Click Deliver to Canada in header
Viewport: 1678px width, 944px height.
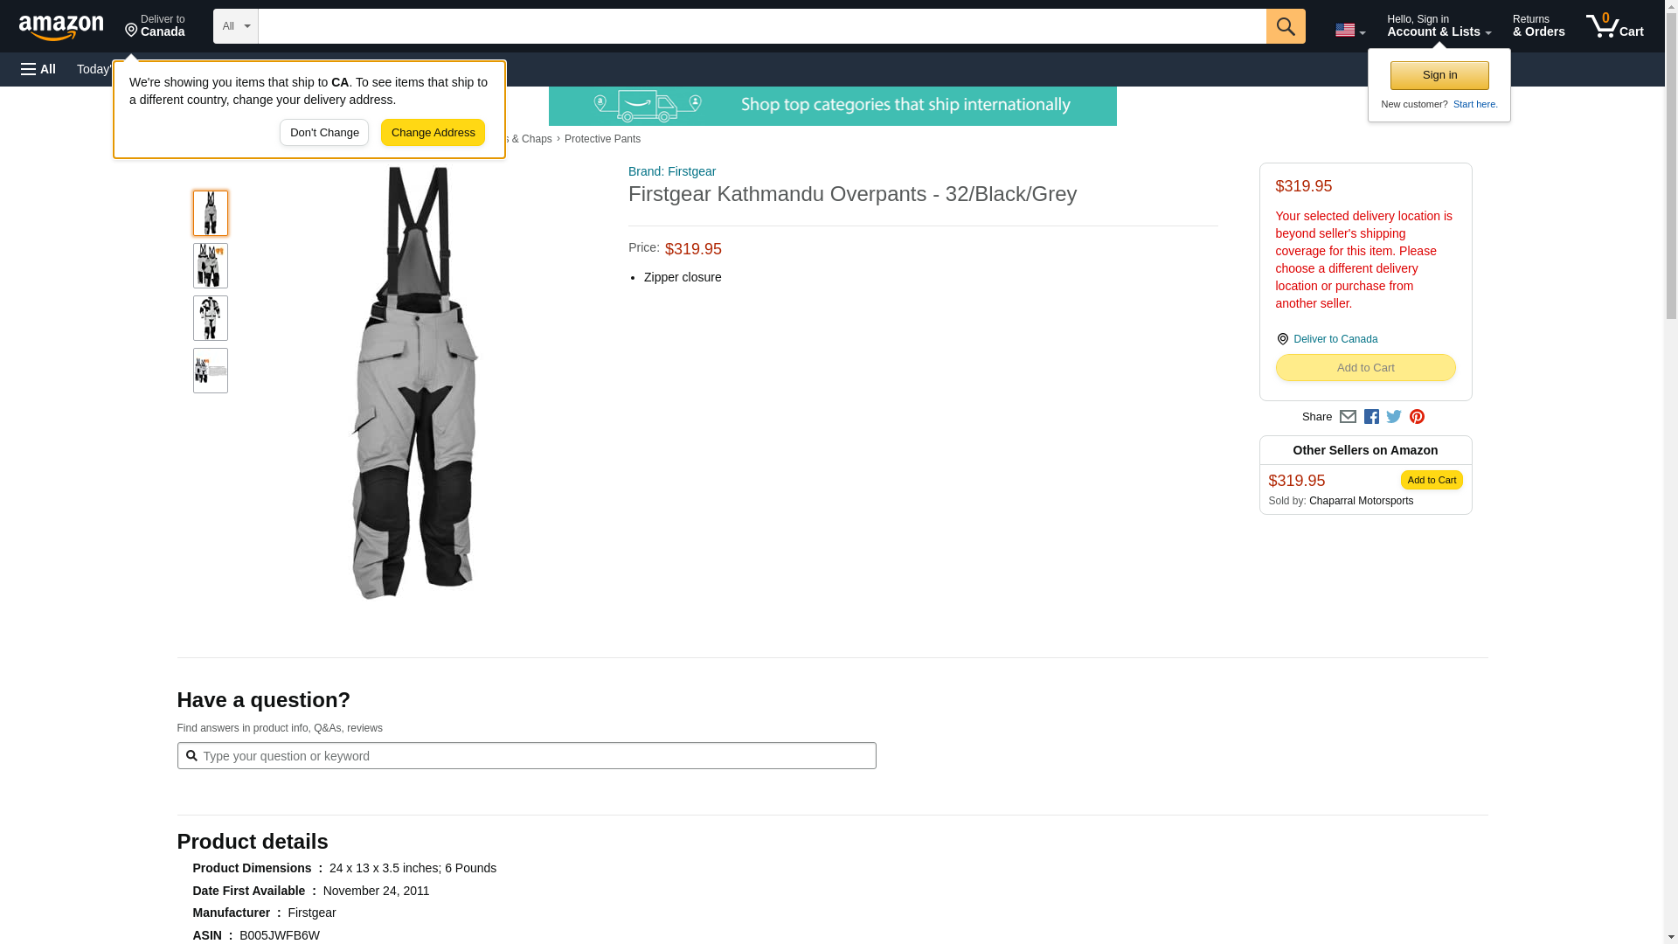(155, 26)
